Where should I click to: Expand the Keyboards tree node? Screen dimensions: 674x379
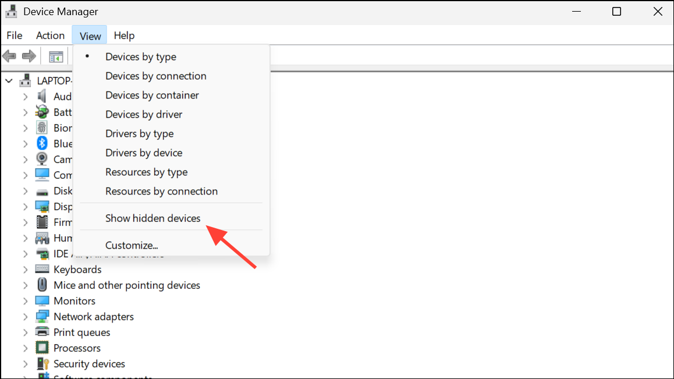click(25, 269)
